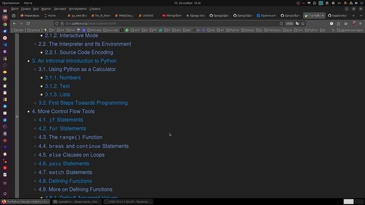365x205 pixels.
Task: Toggle reader view icon in address bar
Action: click(x=281, y=23)
